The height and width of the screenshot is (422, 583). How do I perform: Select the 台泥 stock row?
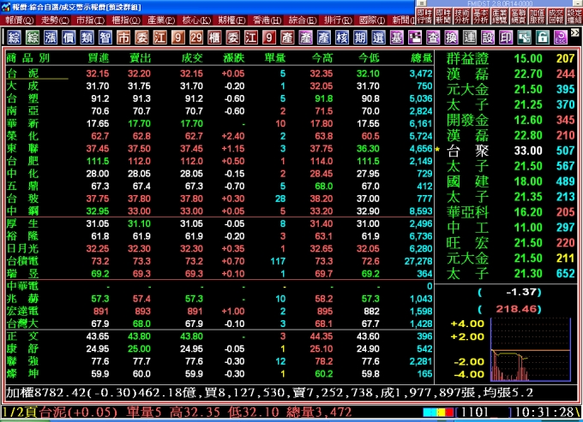click(x=219, y=74)
